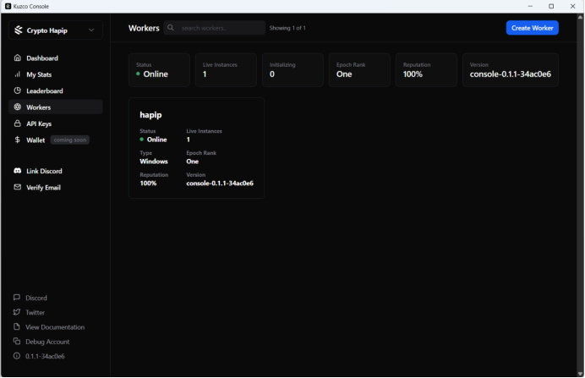The width and height of the screenshot is (585, 378).
Task: Click the Workers globe icon
Action: [17, 107]
